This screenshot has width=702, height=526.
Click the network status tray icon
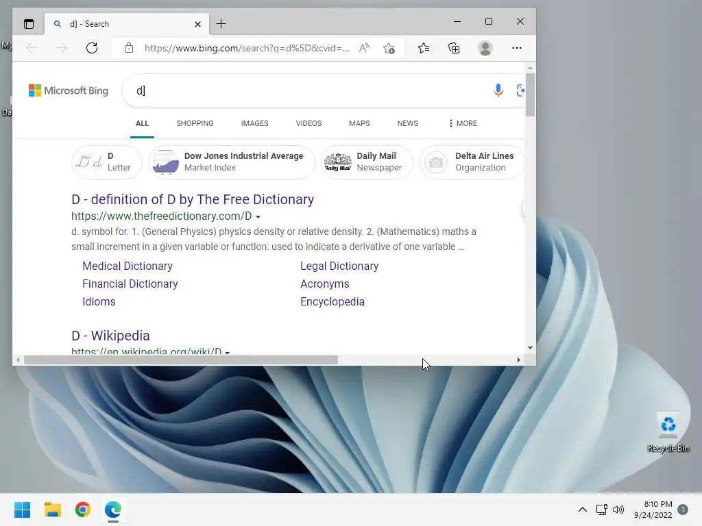pos(601,510)
